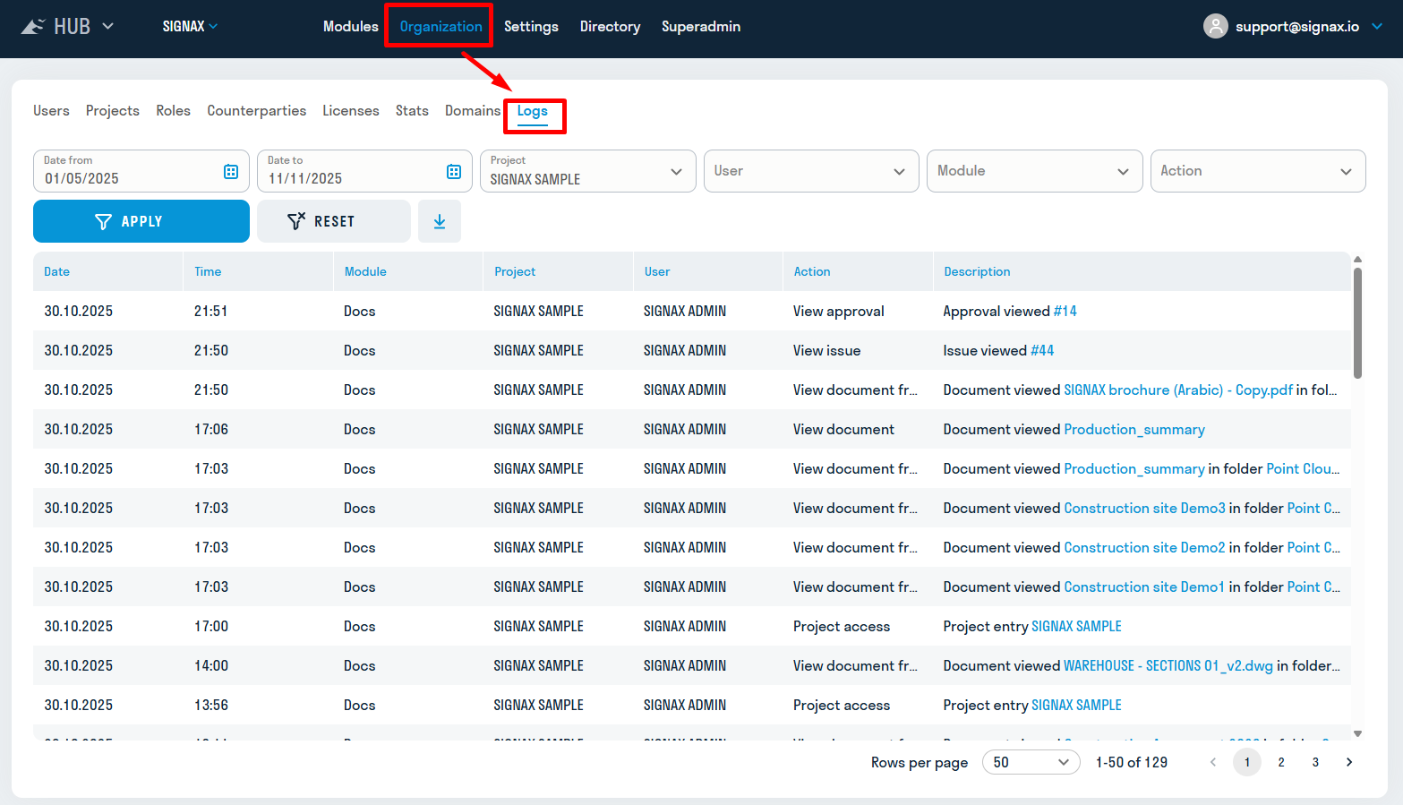Image resolution: width=1403 pixels, height=805 pixels.
Task: Click the previous page chevron
Action: 1213,762
